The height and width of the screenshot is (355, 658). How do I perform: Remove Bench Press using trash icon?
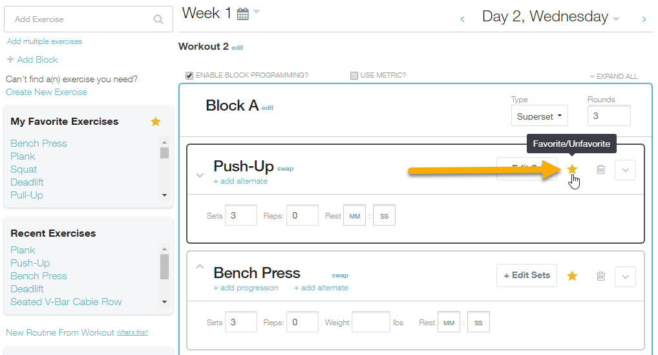point(601,275)
